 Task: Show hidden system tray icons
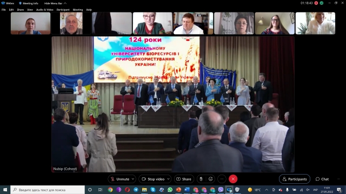[267, 190]
